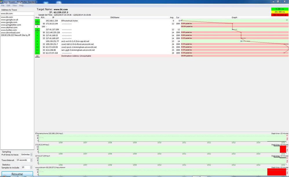
Task: Select www.google.co.uk in the address list
Action: (x=9, y=19)
